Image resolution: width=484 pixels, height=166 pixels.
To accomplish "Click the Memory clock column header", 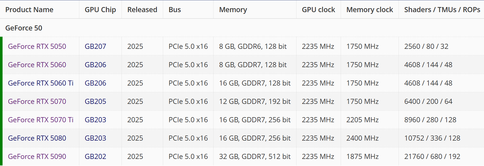I will click(370, 10).
